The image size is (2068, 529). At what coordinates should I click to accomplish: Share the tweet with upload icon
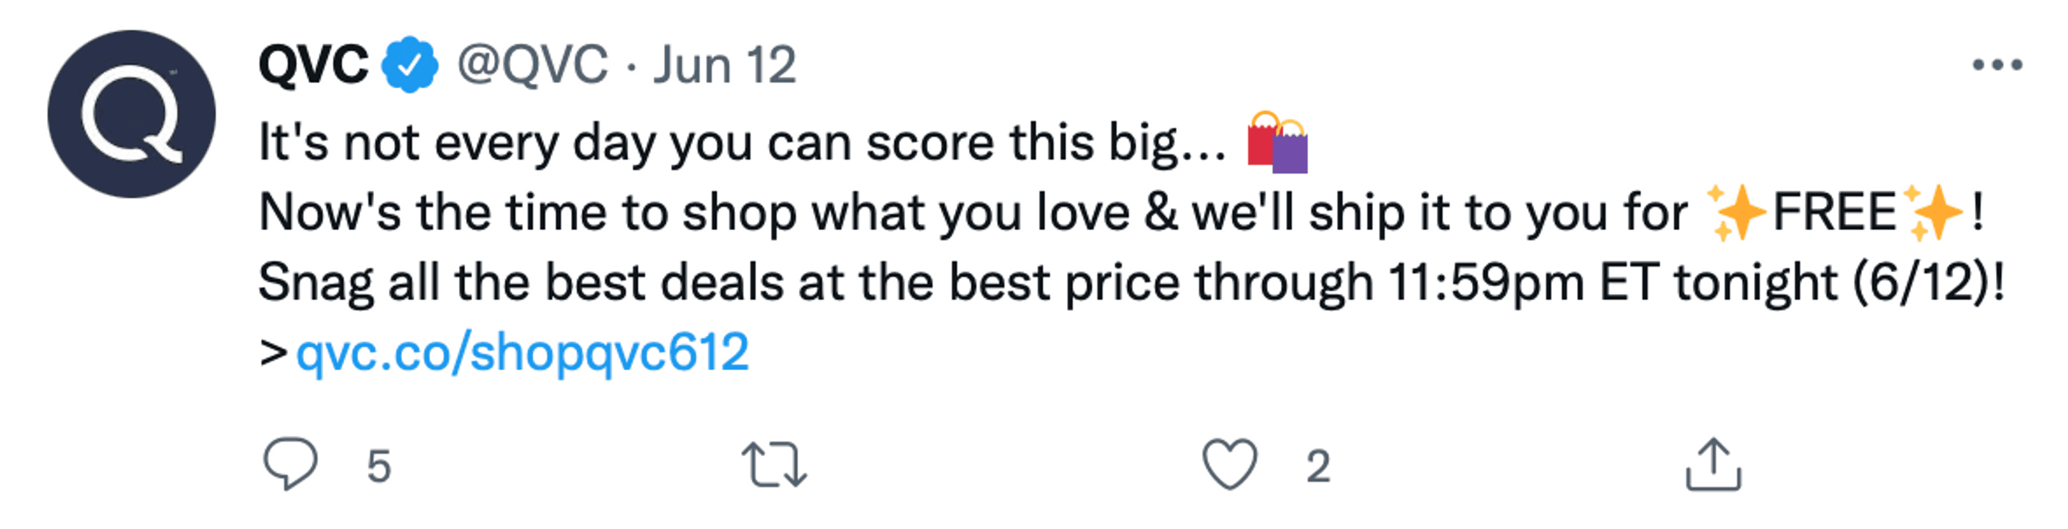tap(1713, 464)
